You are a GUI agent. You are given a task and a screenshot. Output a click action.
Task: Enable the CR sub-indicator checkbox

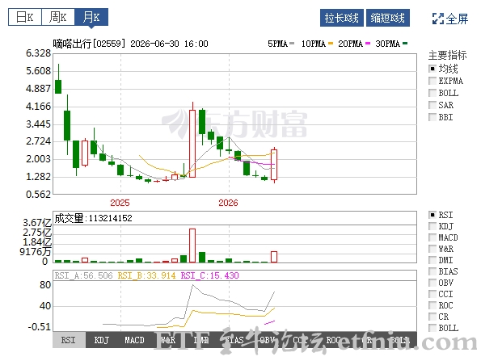pyautogui.click(x=432, y=317)
